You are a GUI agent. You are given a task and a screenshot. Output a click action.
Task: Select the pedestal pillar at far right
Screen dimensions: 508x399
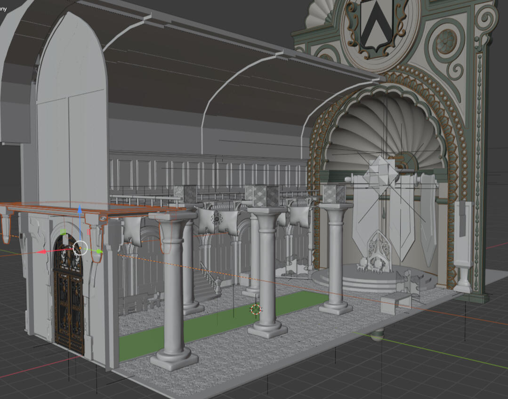click(x=463, y=245)
